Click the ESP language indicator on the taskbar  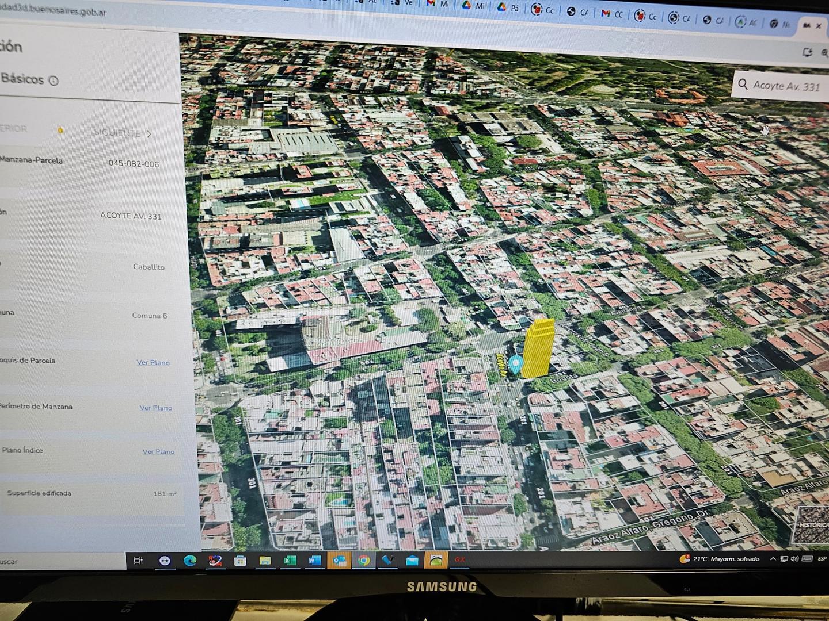coord(822,559)
